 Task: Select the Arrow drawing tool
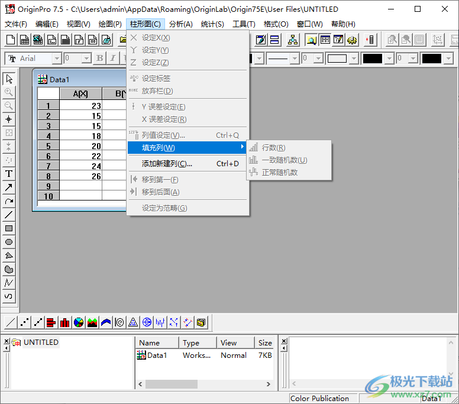pyautogui.click(x=9, y=188)
